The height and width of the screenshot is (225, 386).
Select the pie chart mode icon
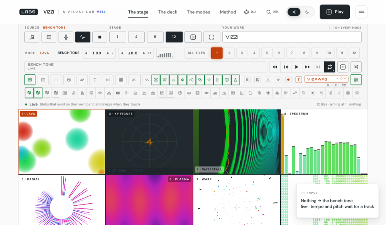(180, 93)
